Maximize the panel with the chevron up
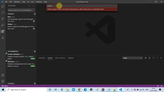The image size is (164, 92). tap(157, 58)
